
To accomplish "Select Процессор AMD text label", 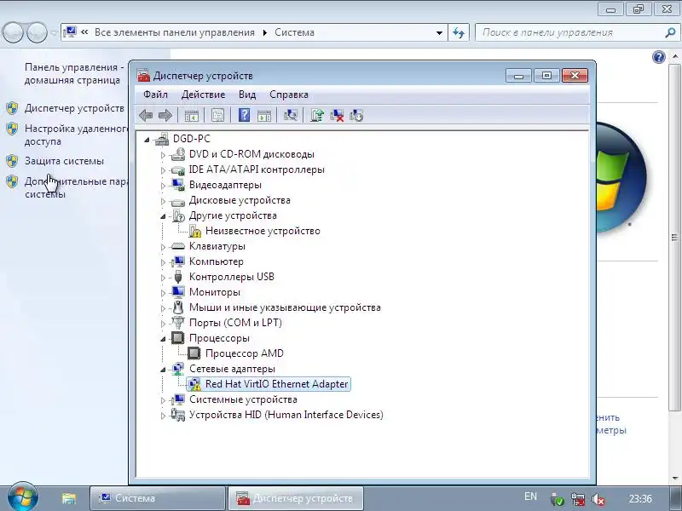I will (245, 353).
